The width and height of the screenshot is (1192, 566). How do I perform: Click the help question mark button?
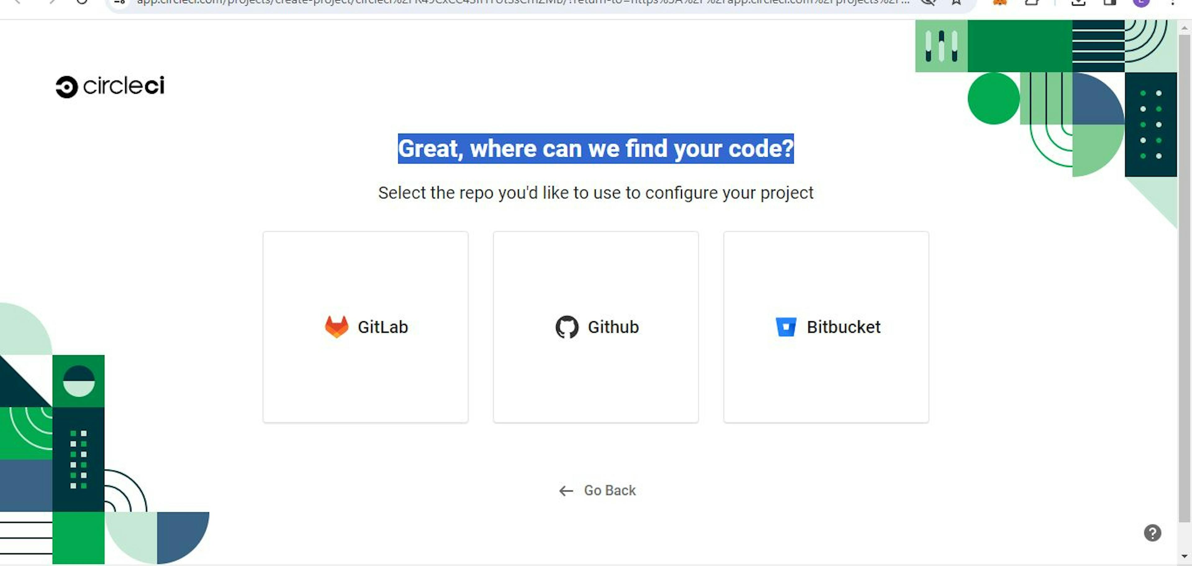coord(1153,532)
